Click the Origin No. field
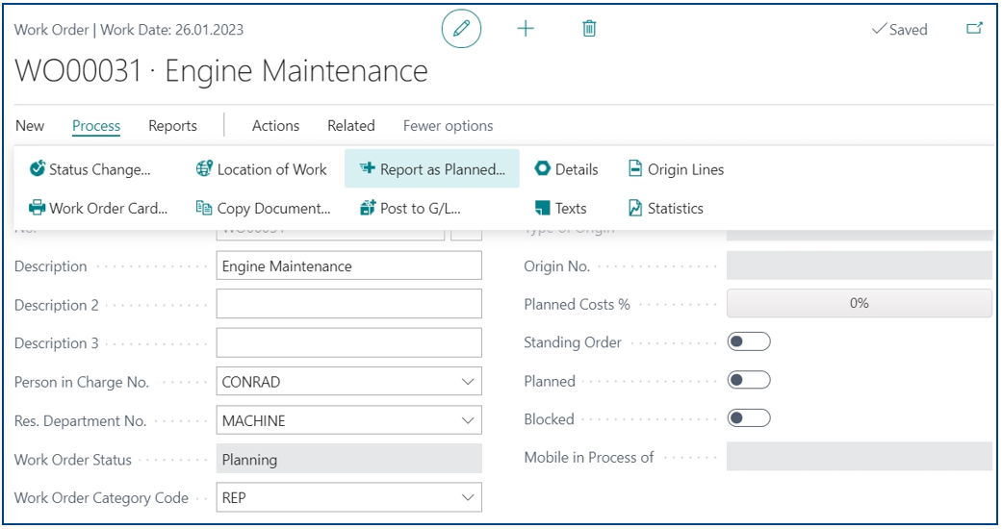This screenshot has height=529, width=1002. tap(859, 265)
